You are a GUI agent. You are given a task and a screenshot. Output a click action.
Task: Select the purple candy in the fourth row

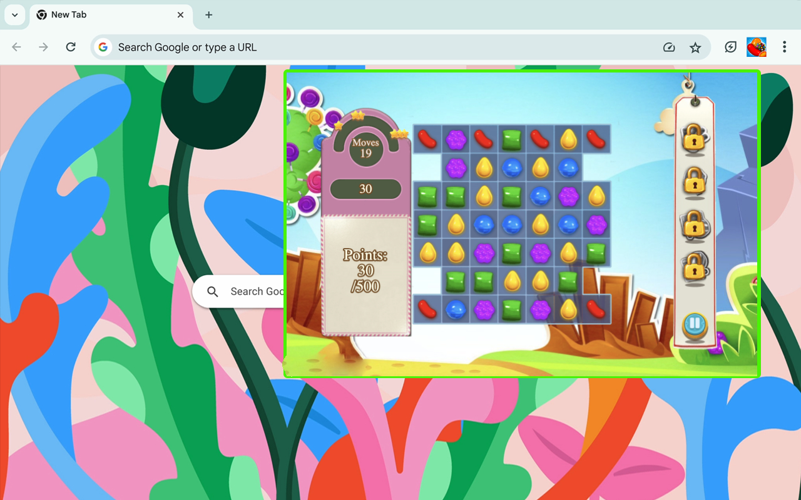596,224
